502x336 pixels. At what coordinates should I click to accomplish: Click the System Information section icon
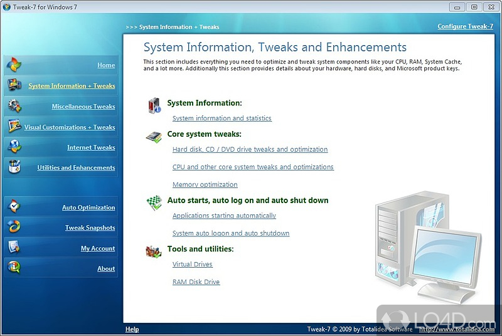pyautogui.click(x=154, y=106)
